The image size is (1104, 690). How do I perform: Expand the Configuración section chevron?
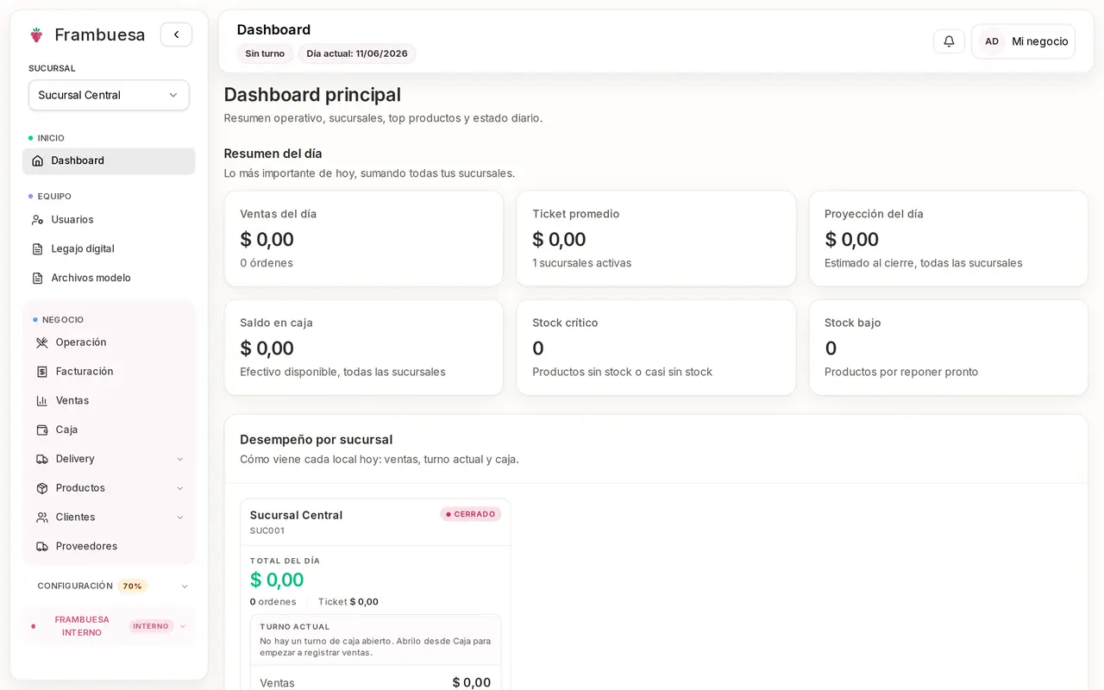(185, 586)
